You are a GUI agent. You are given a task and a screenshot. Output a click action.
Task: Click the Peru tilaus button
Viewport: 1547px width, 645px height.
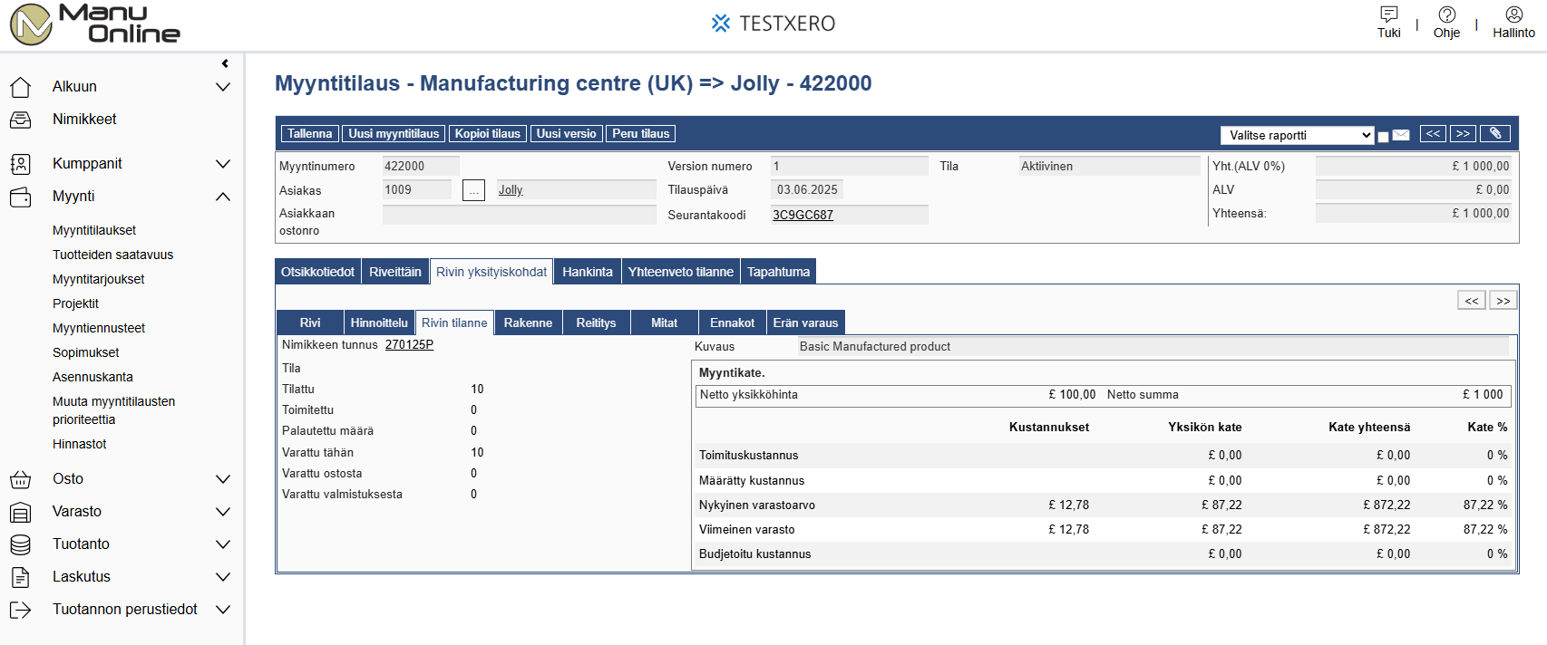(x=641, y=134)
